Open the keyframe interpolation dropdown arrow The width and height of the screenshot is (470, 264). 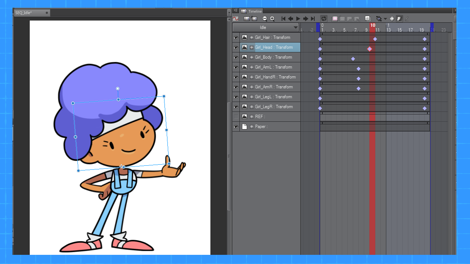click(x=385, y=19)
